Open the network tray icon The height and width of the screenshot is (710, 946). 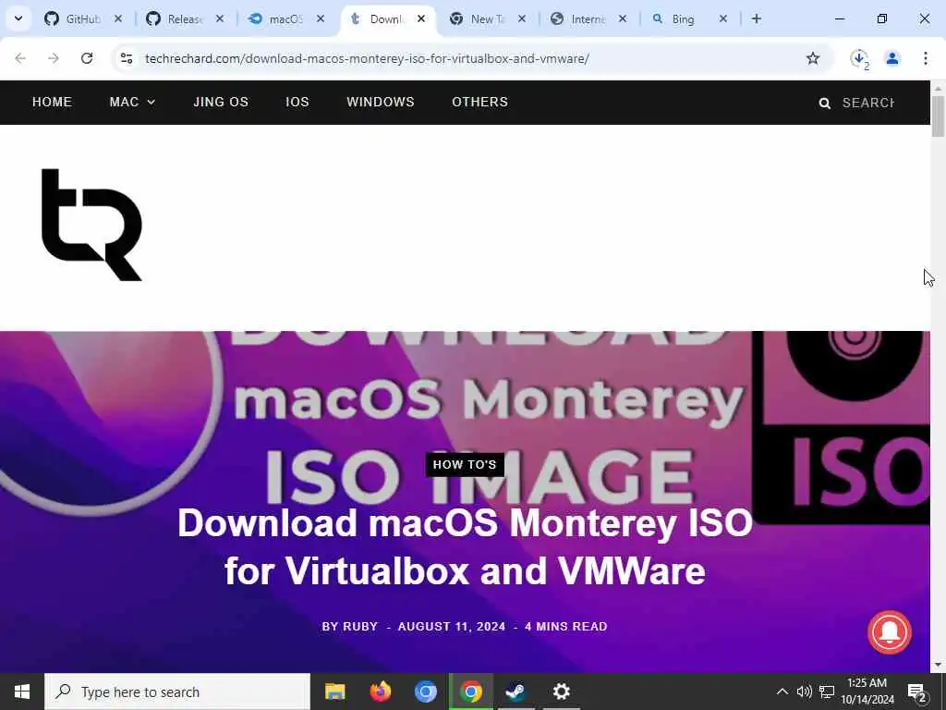pos(827,692)
